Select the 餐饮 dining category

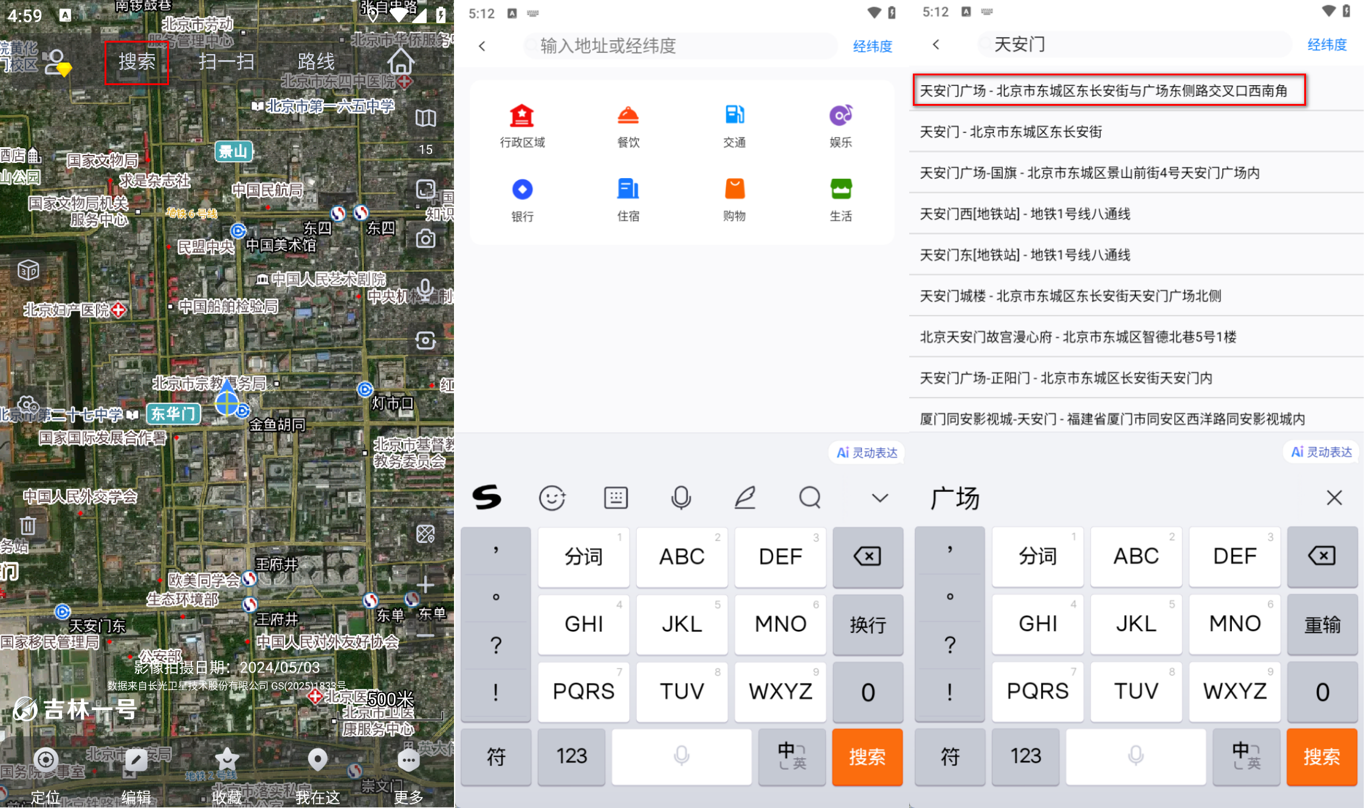(x=628, y=126)
